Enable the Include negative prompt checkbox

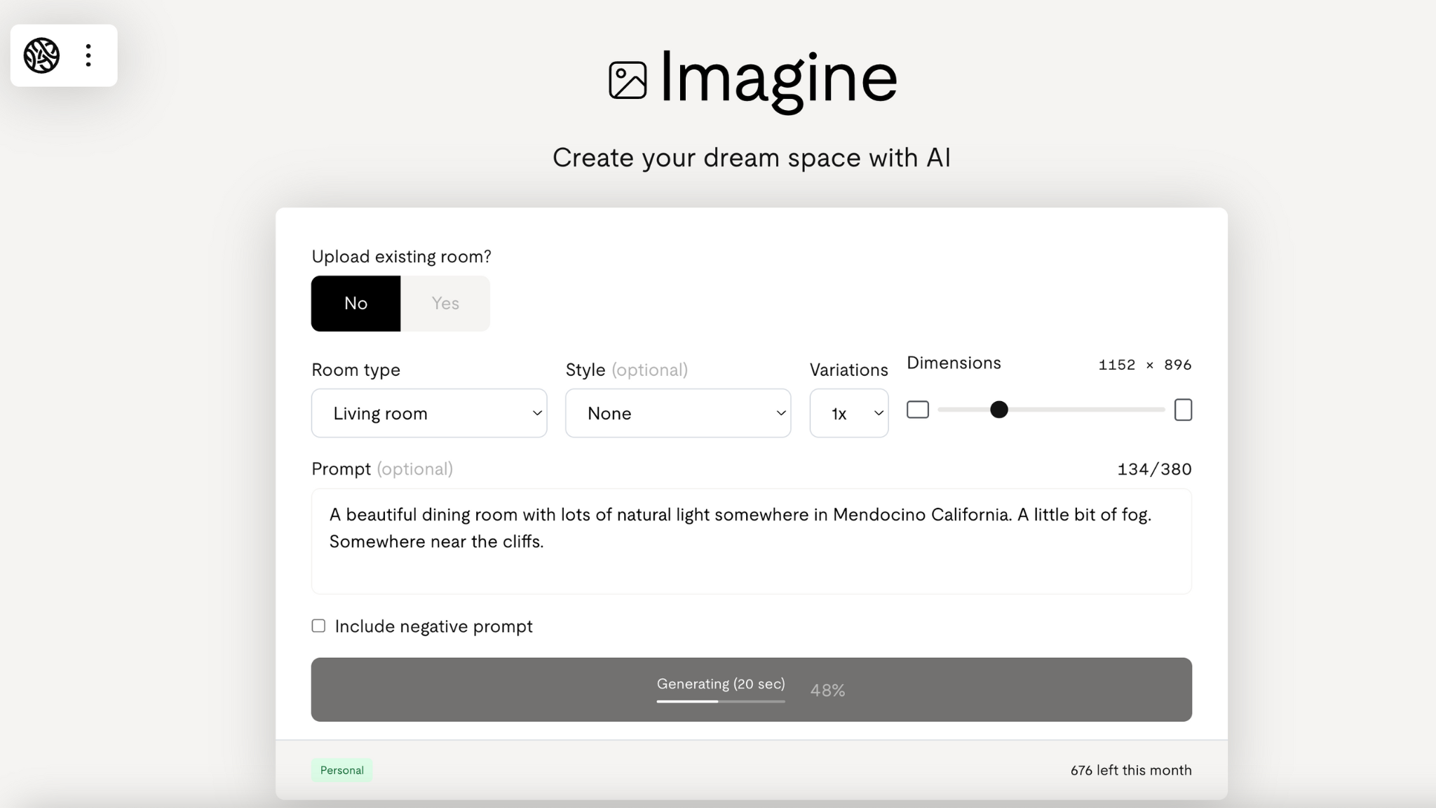(318, 626)
